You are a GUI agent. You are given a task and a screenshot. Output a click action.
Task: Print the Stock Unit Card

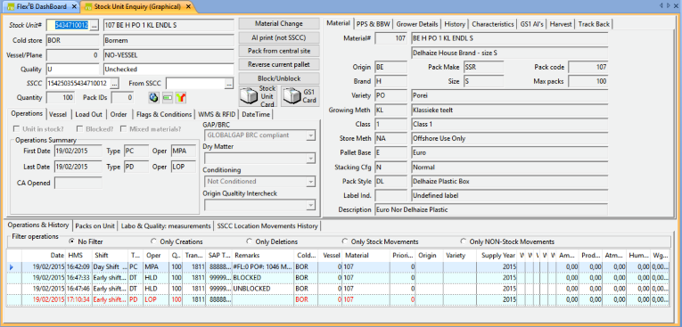tap(258, 96)
